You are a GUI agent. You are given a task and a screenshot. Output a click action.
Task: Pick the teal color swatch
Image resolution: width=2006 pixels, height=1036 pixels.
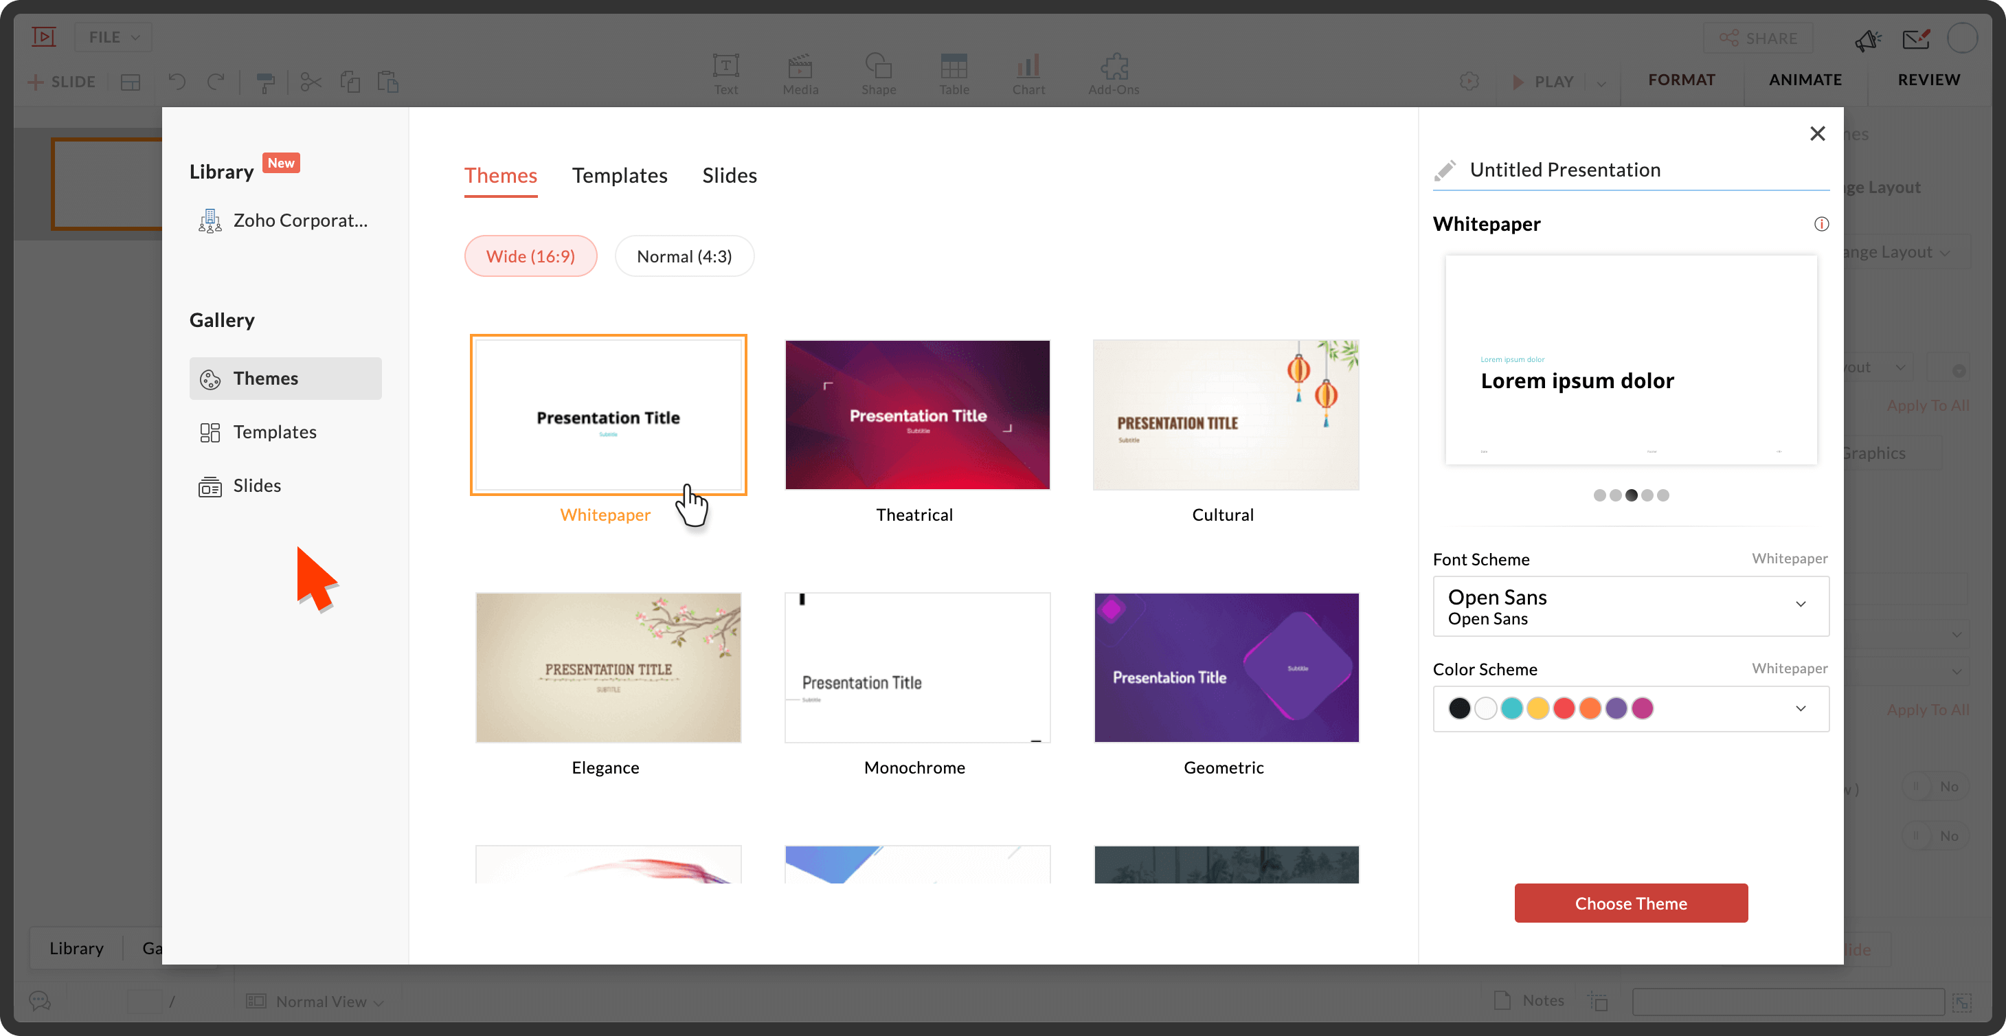1511,709
